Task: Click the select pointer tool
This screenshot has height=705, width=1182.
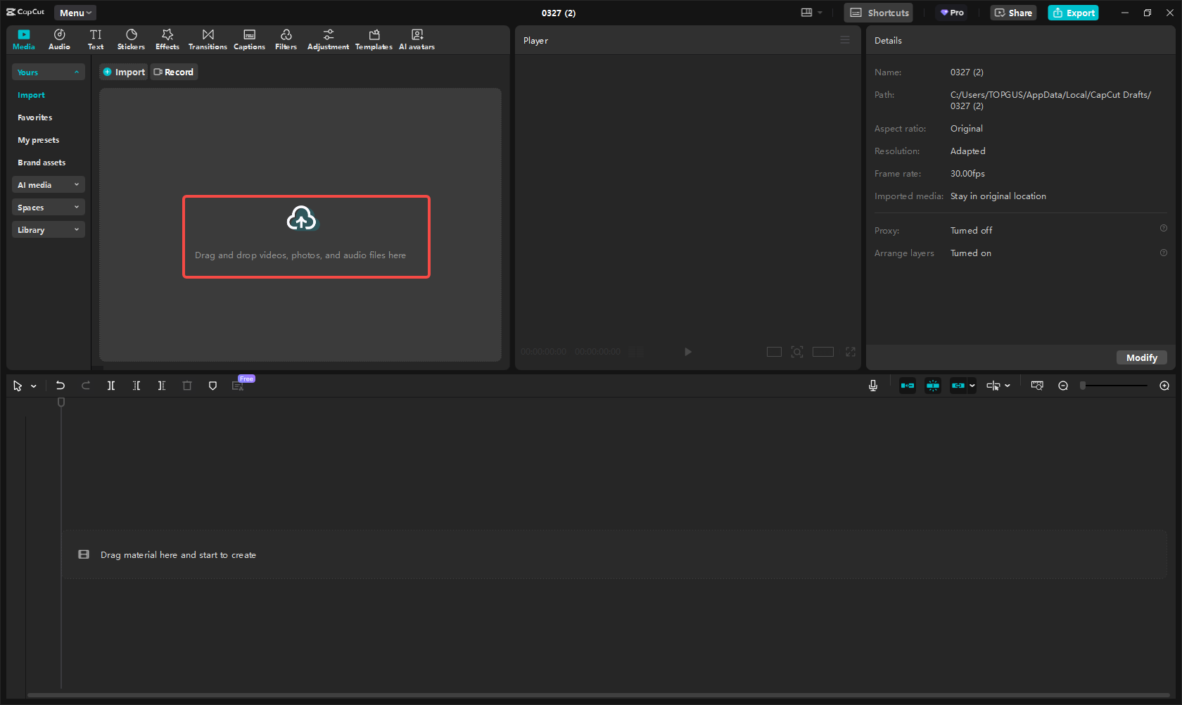Action: (18, 386)
